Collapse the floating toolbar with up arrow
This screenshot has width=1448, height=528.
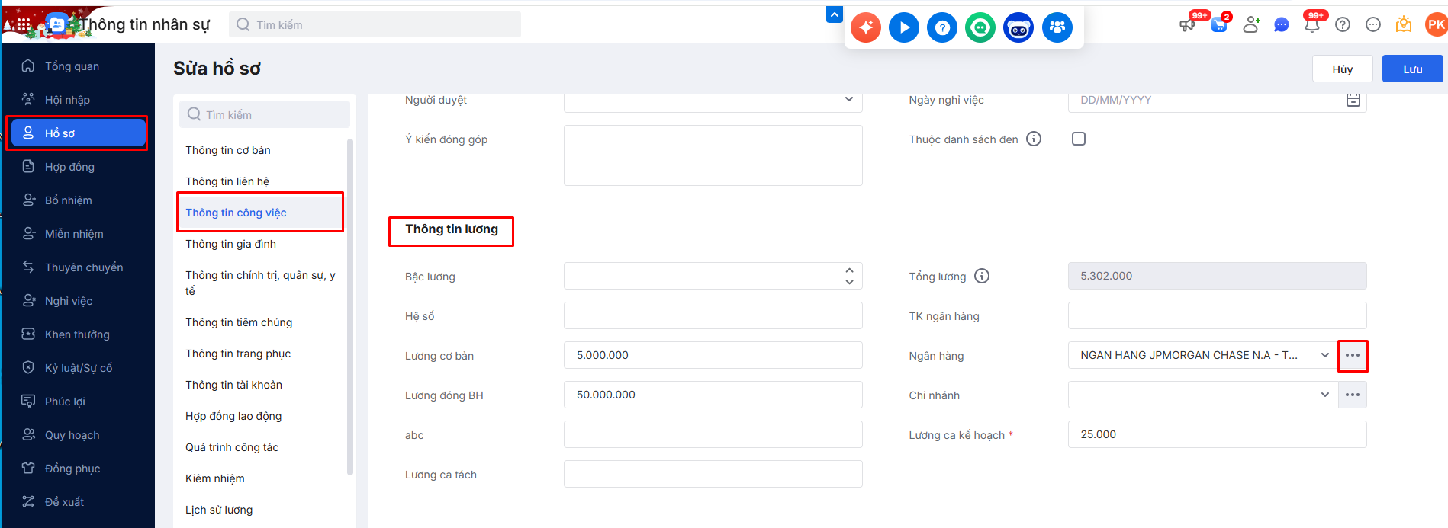point(835,14)
